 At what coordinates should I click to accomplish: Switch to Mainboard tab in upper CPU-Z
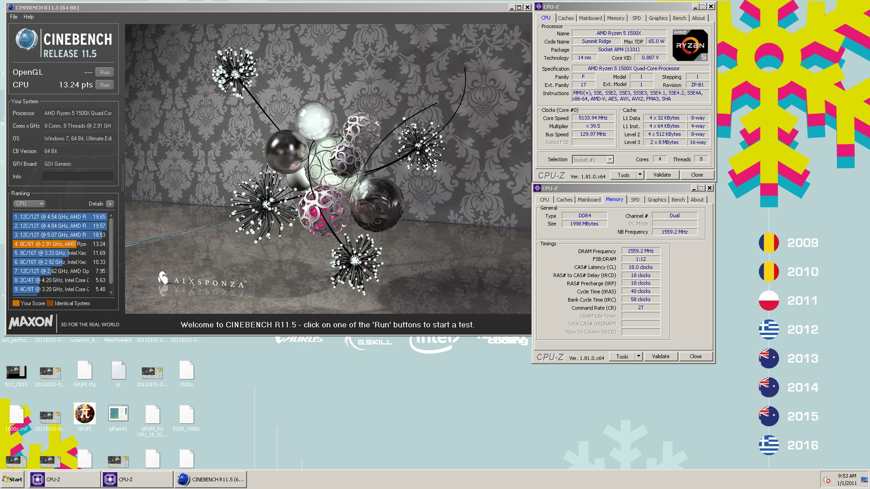point(590,18)
